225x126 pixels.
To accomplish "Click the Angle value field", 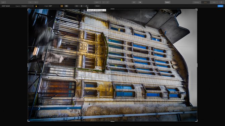I will pyautogui.click(x=50, y=6).
